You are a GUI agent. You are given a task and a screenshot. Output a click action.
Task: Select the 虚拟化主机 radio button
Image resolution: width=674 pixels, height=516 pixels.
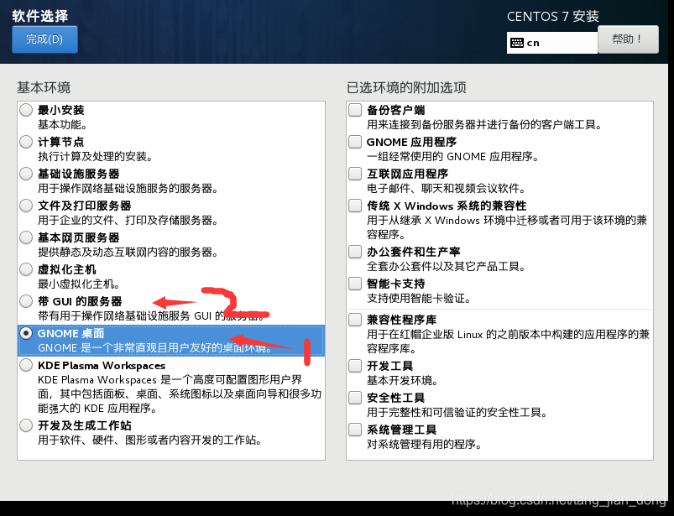point(26,269)
